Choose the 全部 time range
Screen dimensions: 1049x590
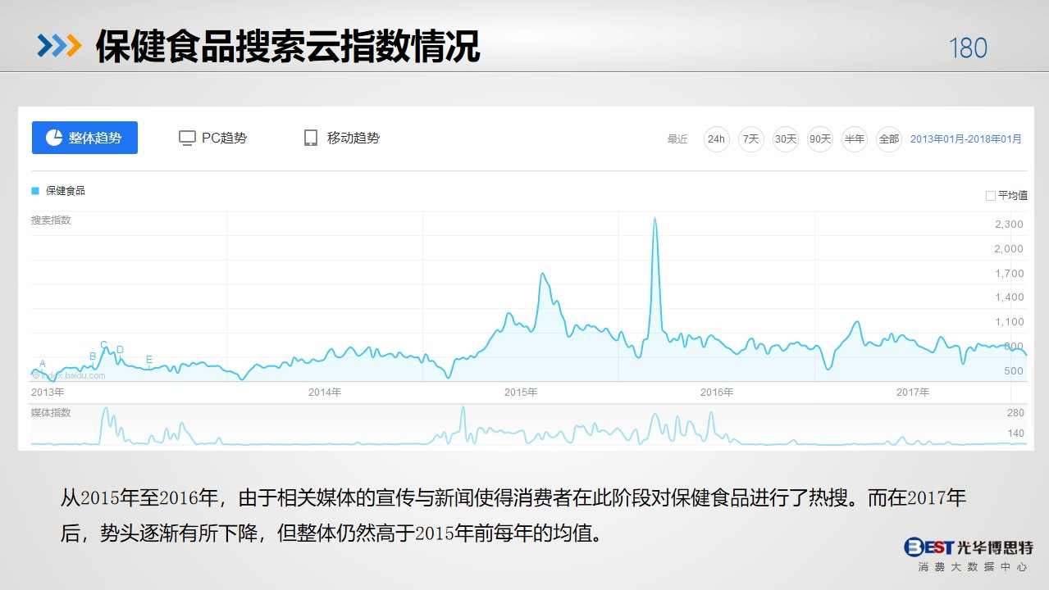click(x=889, y=139)
